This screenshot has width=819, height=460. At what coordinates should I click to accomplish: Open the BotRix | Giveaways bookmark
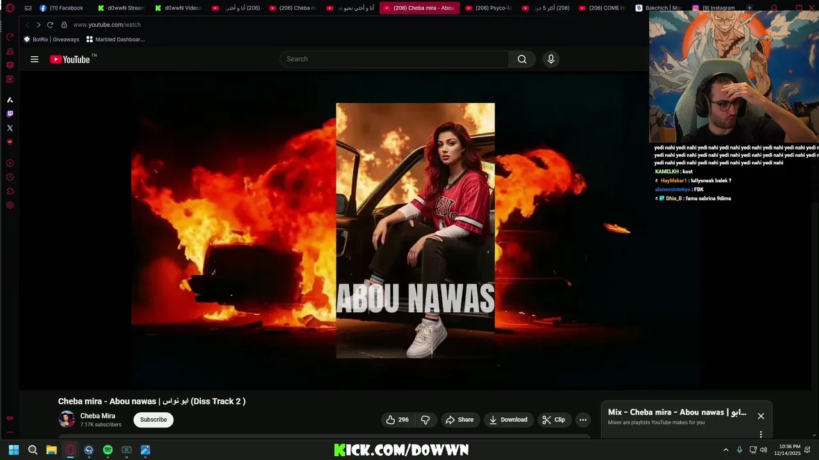tap(51, 40)
